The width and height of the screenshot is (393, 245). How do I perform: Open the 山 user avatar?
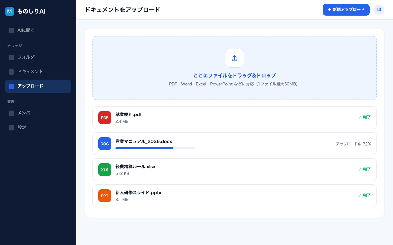(x=379, y=10)
